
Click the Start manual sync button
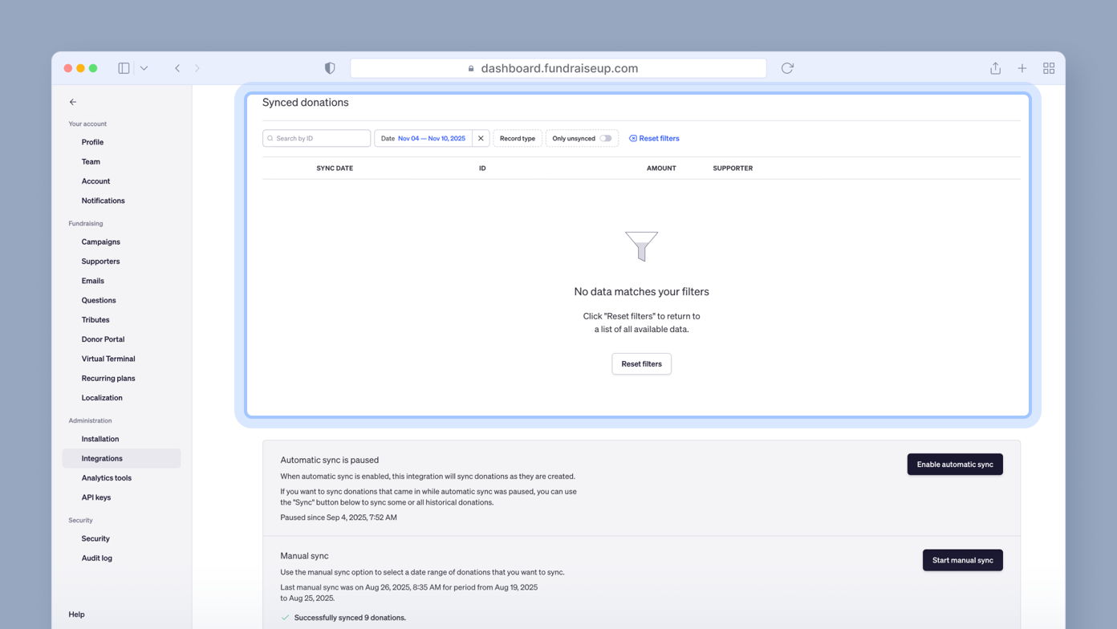pos(962,560)
